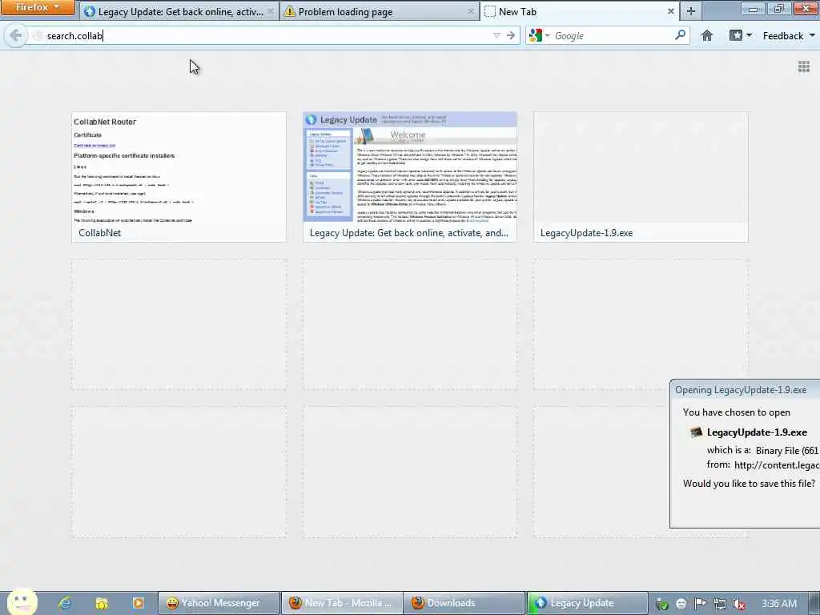Open the CollabNet thumbnail tile
Viewport: 820px width, 615px height.
[x=179, y=177]
